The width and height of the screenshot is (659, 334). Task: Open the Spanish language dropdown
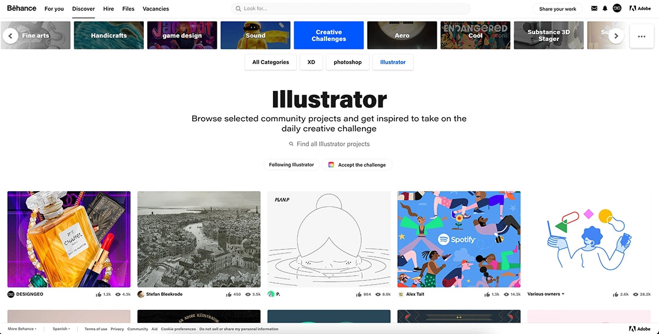tap(61, 329)
